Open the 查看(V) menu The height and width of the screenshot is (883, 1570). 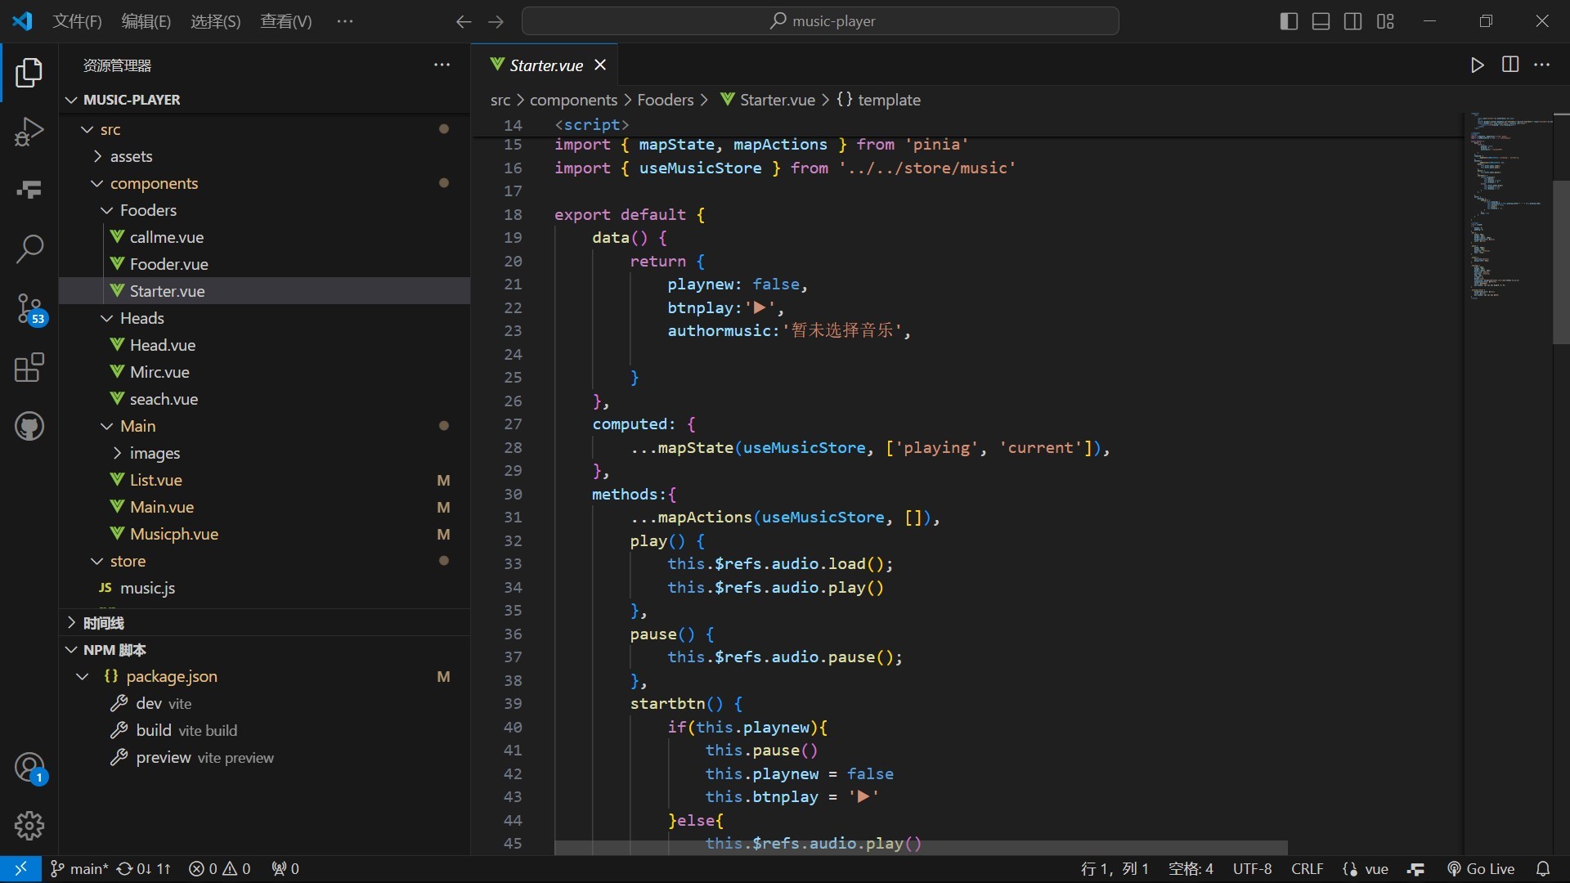285,21
